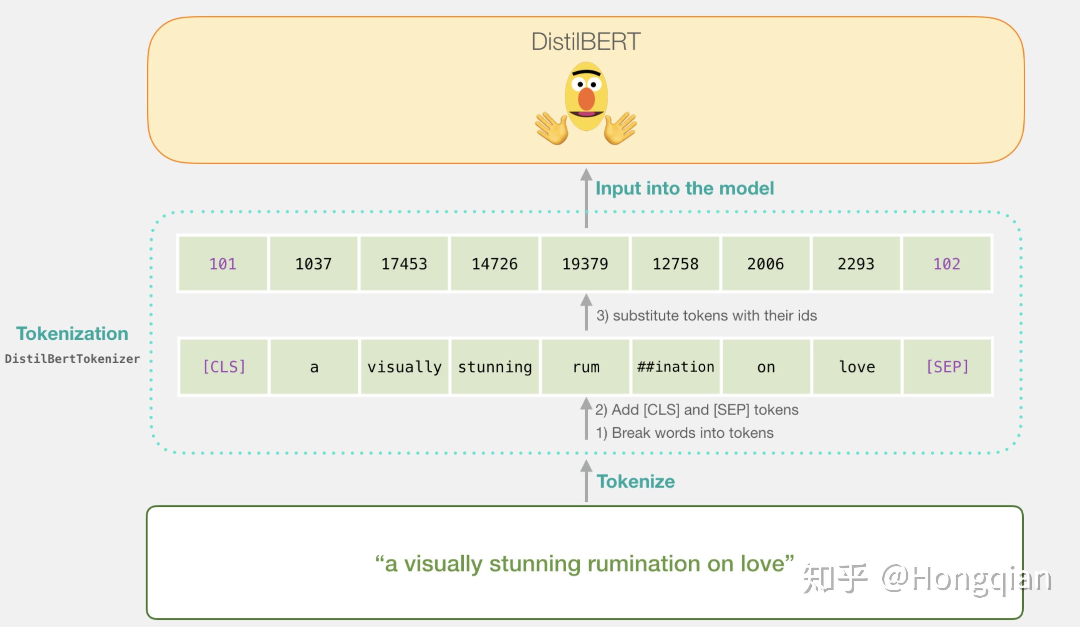Select the [SEP] token cell
The image size is (1080, 627).
click(947, 367)
